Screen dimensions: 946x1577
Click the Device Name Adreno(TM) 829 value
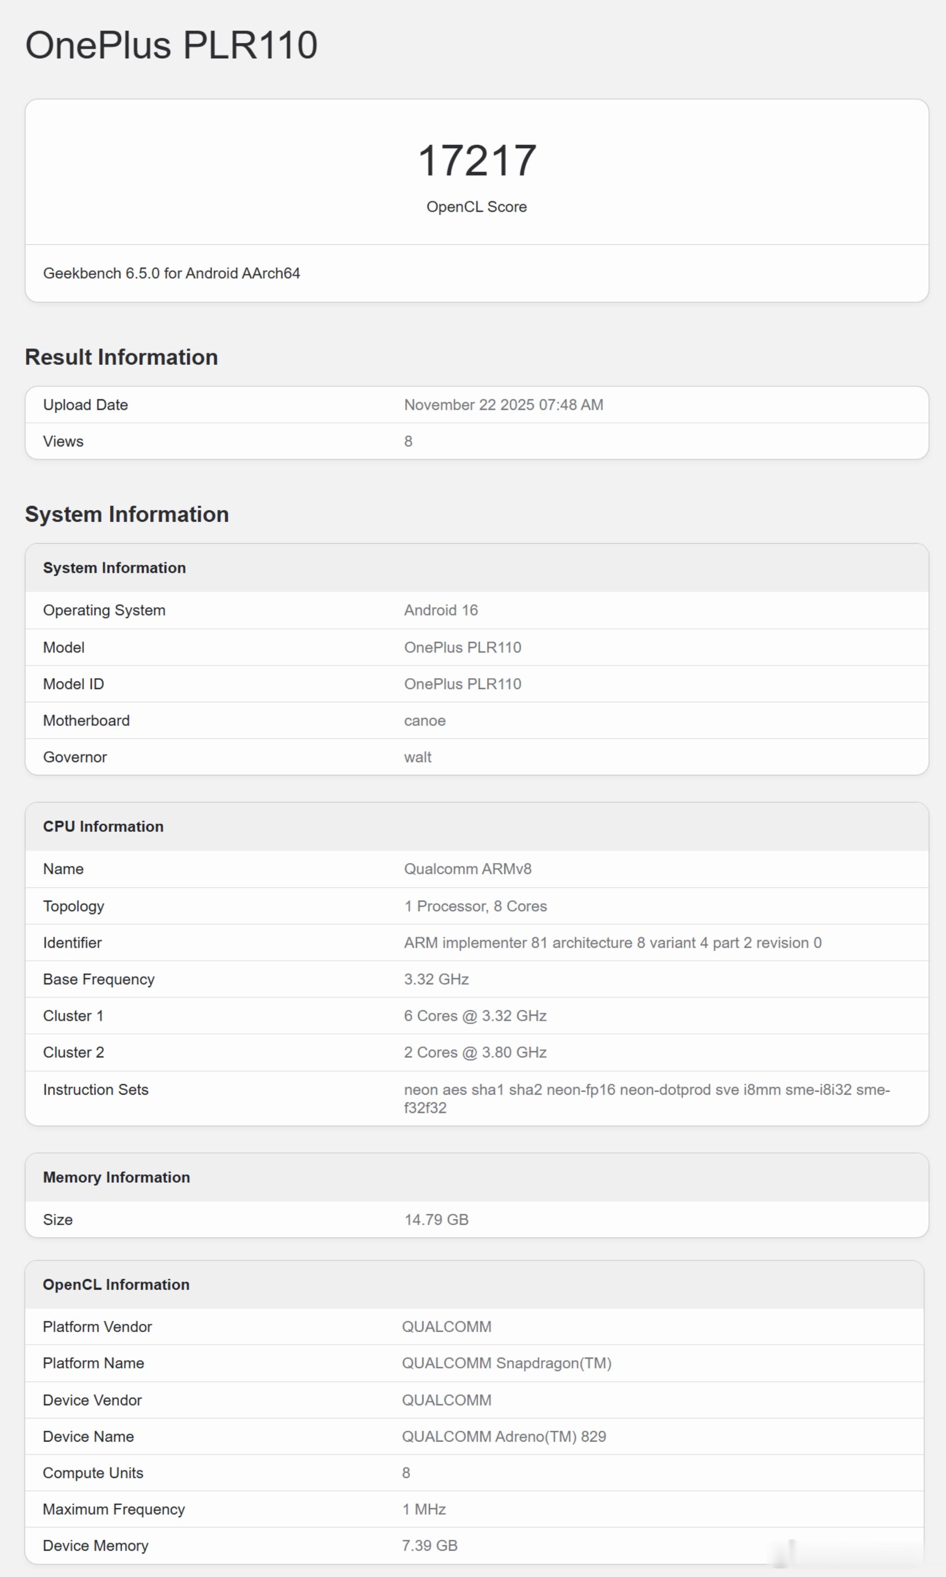(504, 1436)
